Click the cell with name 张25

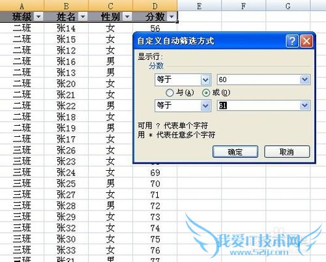[67, 184]
